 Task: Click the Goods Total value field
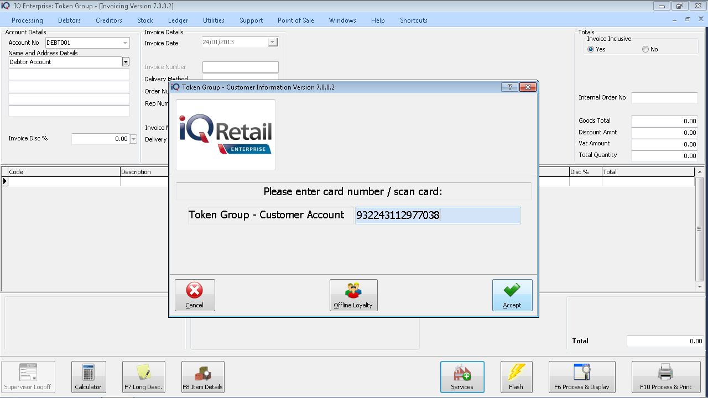(664, 121)
